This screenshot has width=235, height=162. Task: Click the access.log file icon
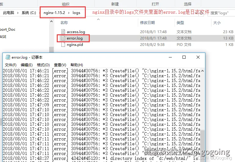coord(63,32)
